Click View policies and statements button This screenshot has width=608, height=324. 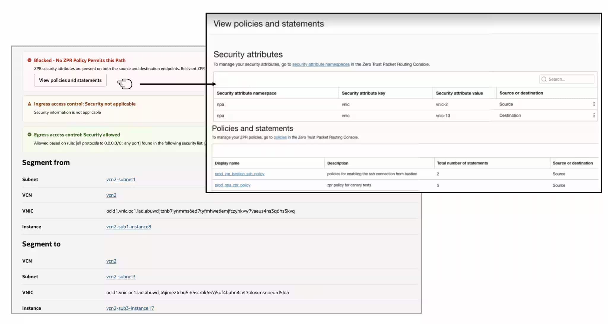(x=70, y=80)
